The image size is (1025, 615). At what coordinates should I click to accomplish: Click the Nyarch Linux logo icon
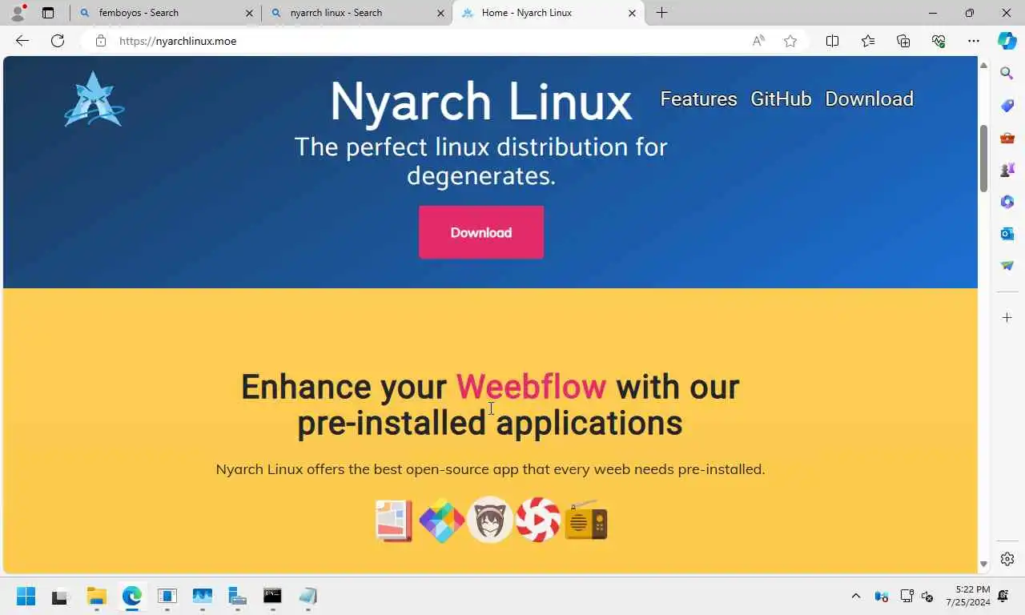tap(94, 99)
